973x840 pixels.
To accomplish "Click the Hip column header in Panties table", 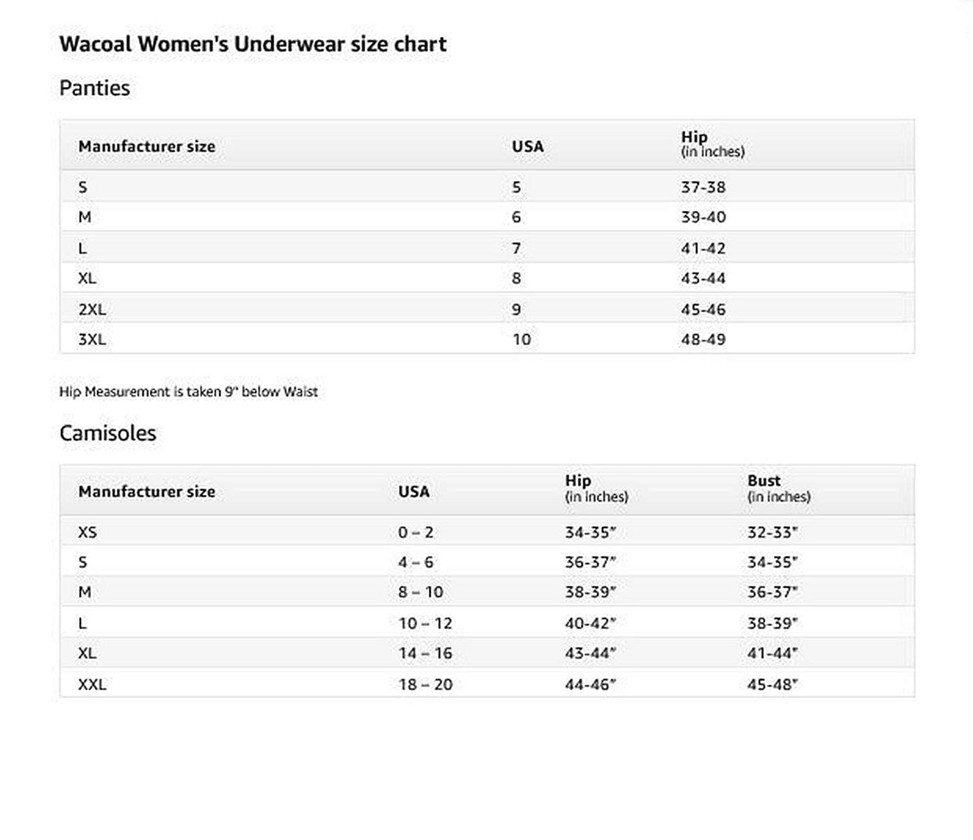I will coord(712,144).
